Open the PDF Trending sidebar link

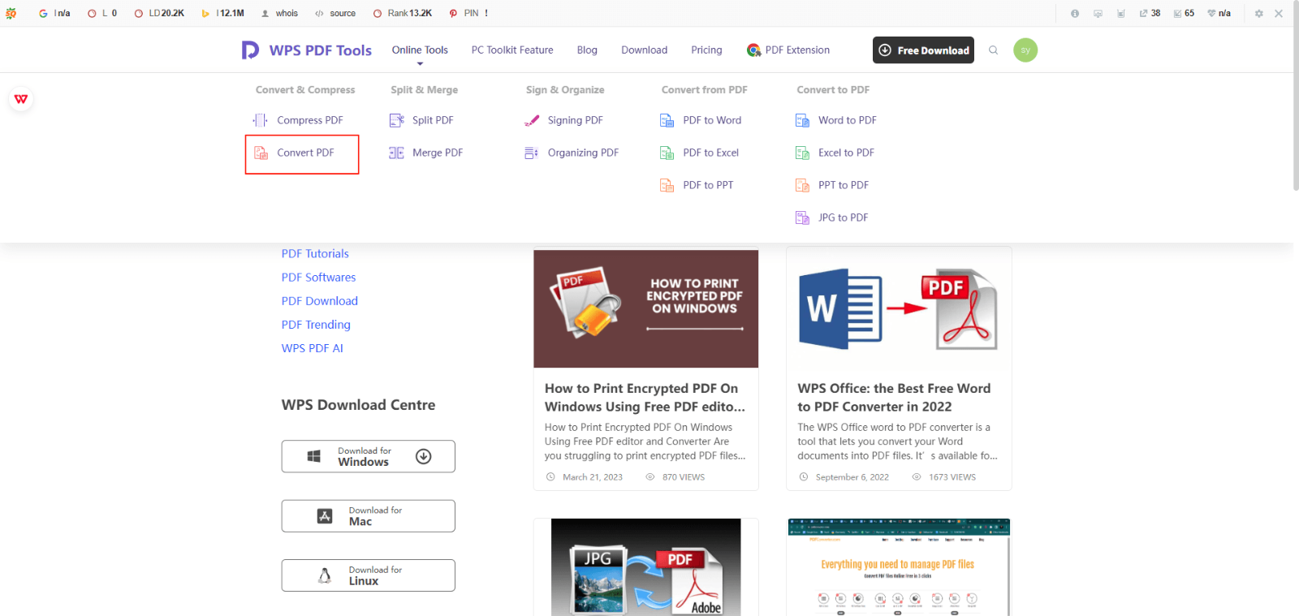coord(316,325)
